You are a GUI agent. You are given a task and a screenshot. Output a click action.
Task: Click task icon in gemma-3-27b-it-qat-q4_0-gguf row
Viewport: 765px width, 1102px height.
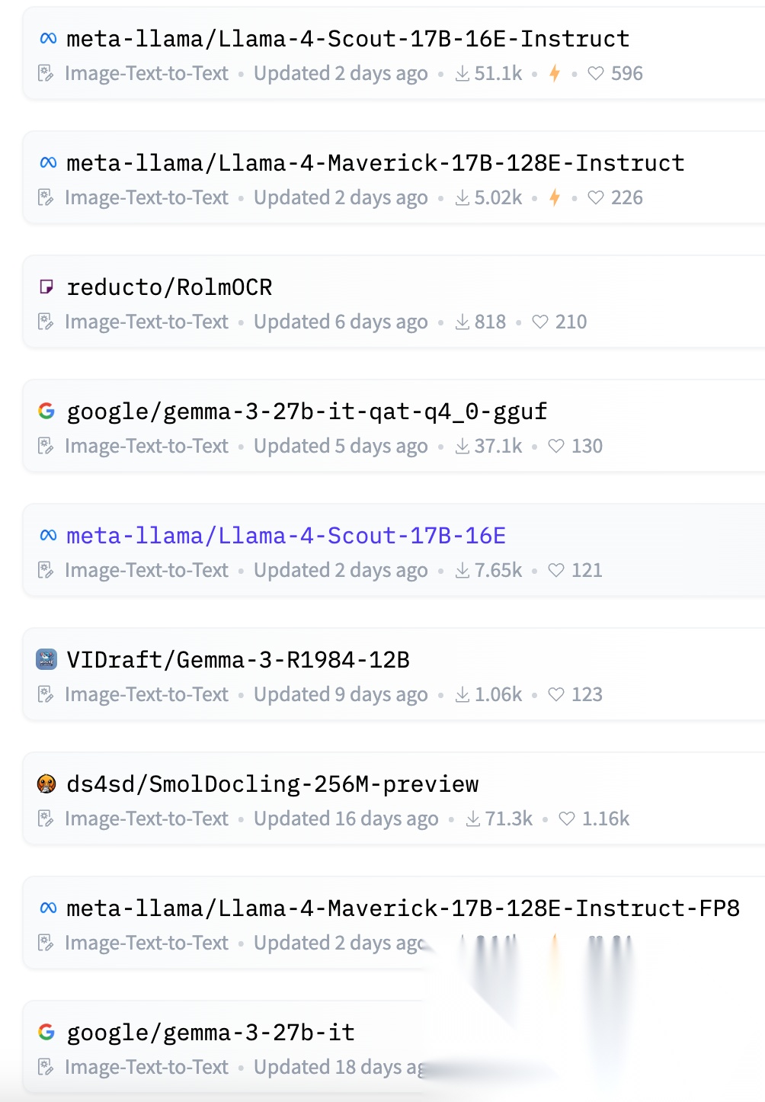click(46, 447)
